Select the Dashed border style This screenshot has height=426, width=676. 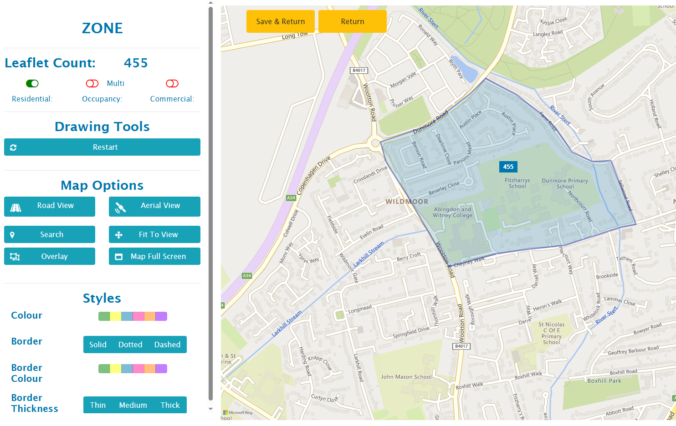[167, 345]
